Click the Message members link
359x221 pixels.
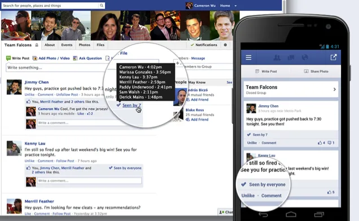click(198, 58)
